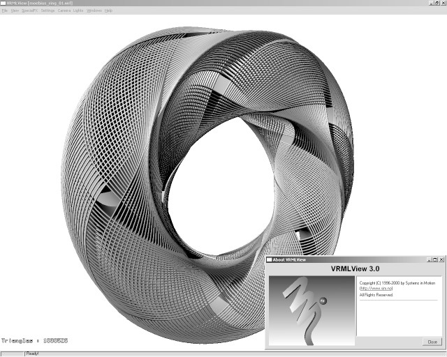
Task: Close About dialog via X icon
Action: [x=441, y=259]
